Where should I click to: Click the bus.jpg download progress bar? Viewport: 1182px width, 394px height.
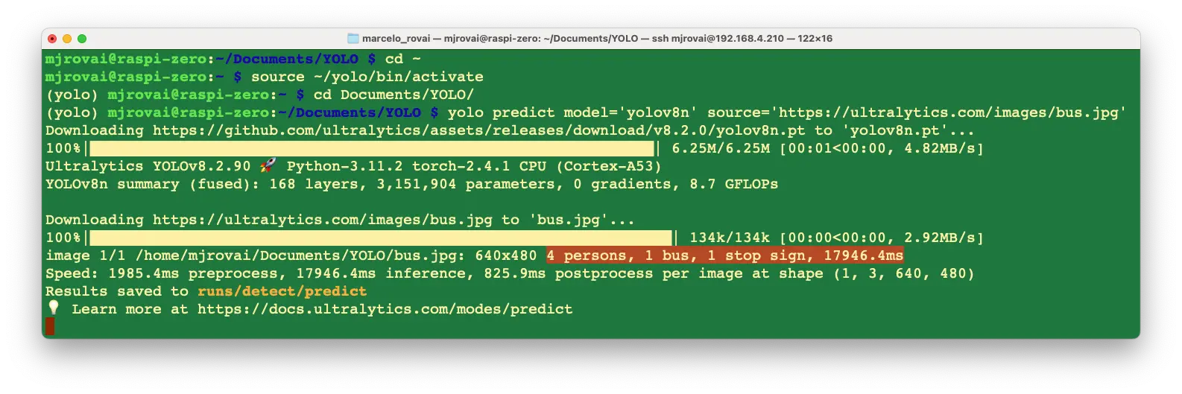(x=380, y=238)
